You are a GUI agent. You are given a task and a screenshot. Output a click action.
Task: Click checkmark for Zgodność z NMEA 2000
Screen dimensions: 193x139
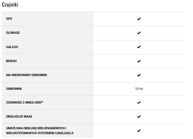click(139, 102)
